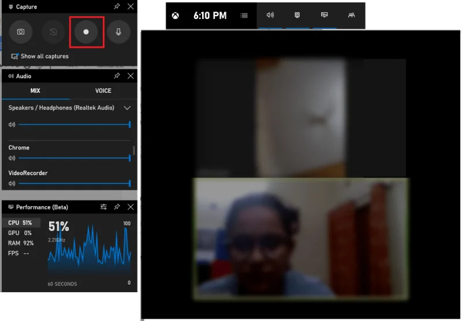Open the widget menu list icon

(244, 16)
